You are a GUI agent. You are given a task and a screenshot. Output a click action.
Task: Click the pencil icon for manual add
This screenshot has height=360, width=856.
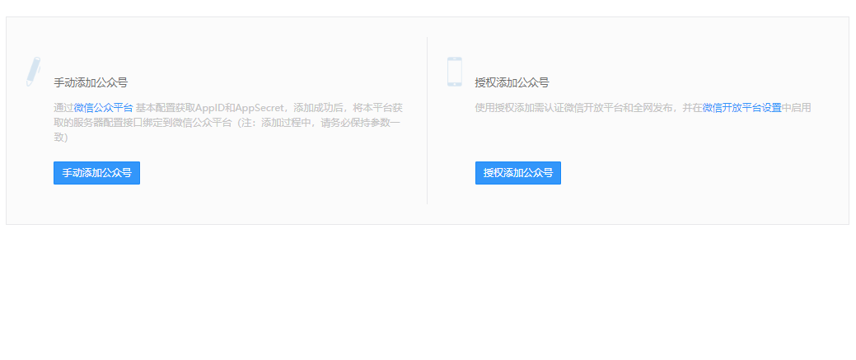(33, 72)
